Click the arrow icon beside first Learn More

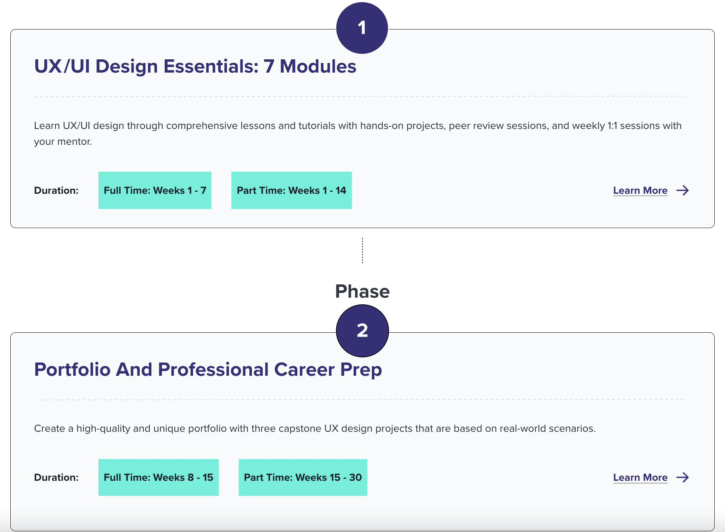tap(683, 190)
